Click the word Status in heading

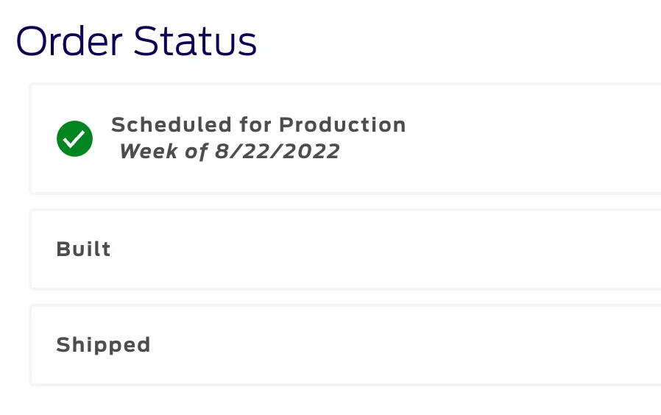[x=195, y=41]
